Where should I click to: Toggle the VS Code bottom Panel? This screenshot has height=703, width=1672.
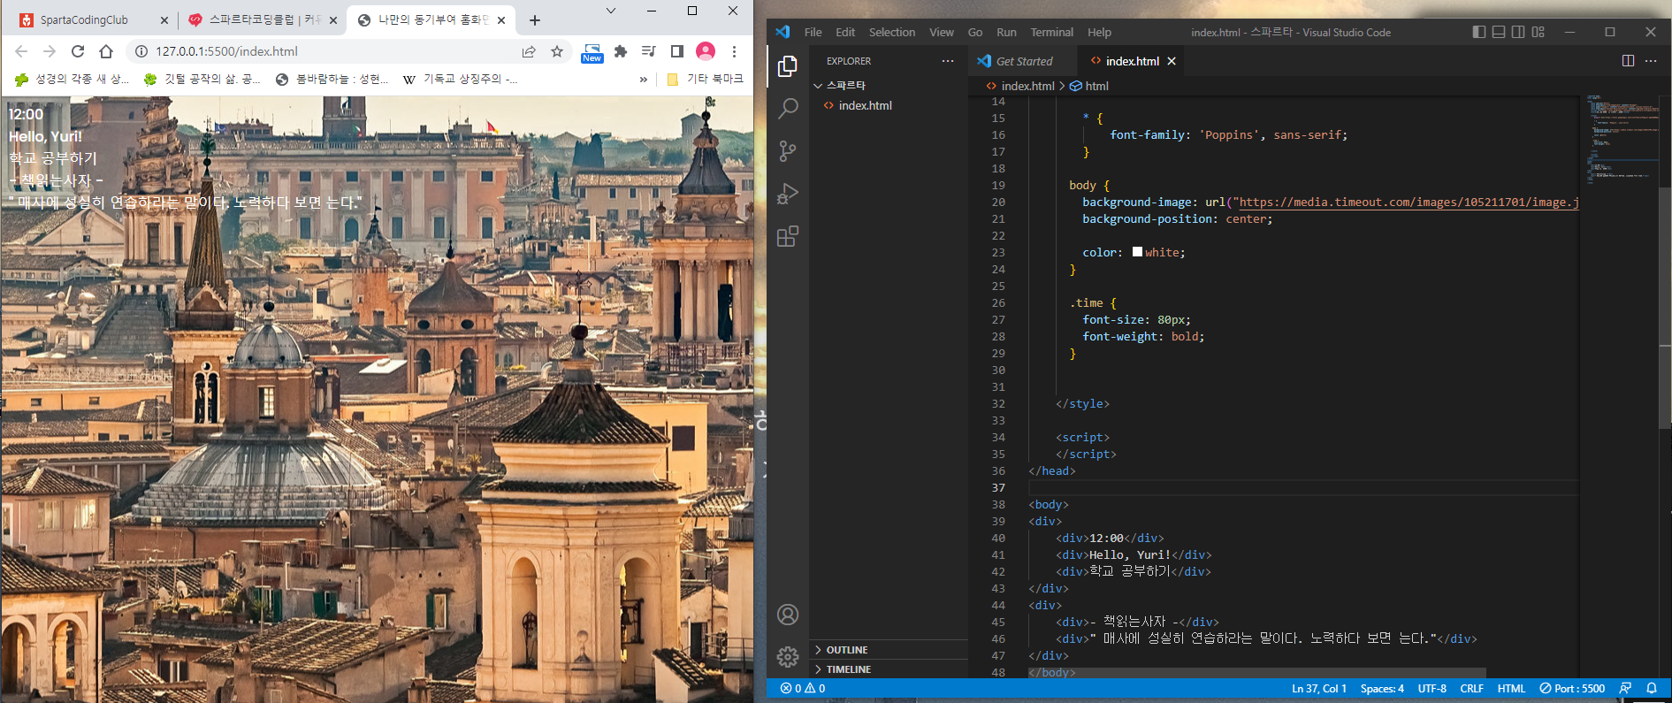tap(1499, 32)
